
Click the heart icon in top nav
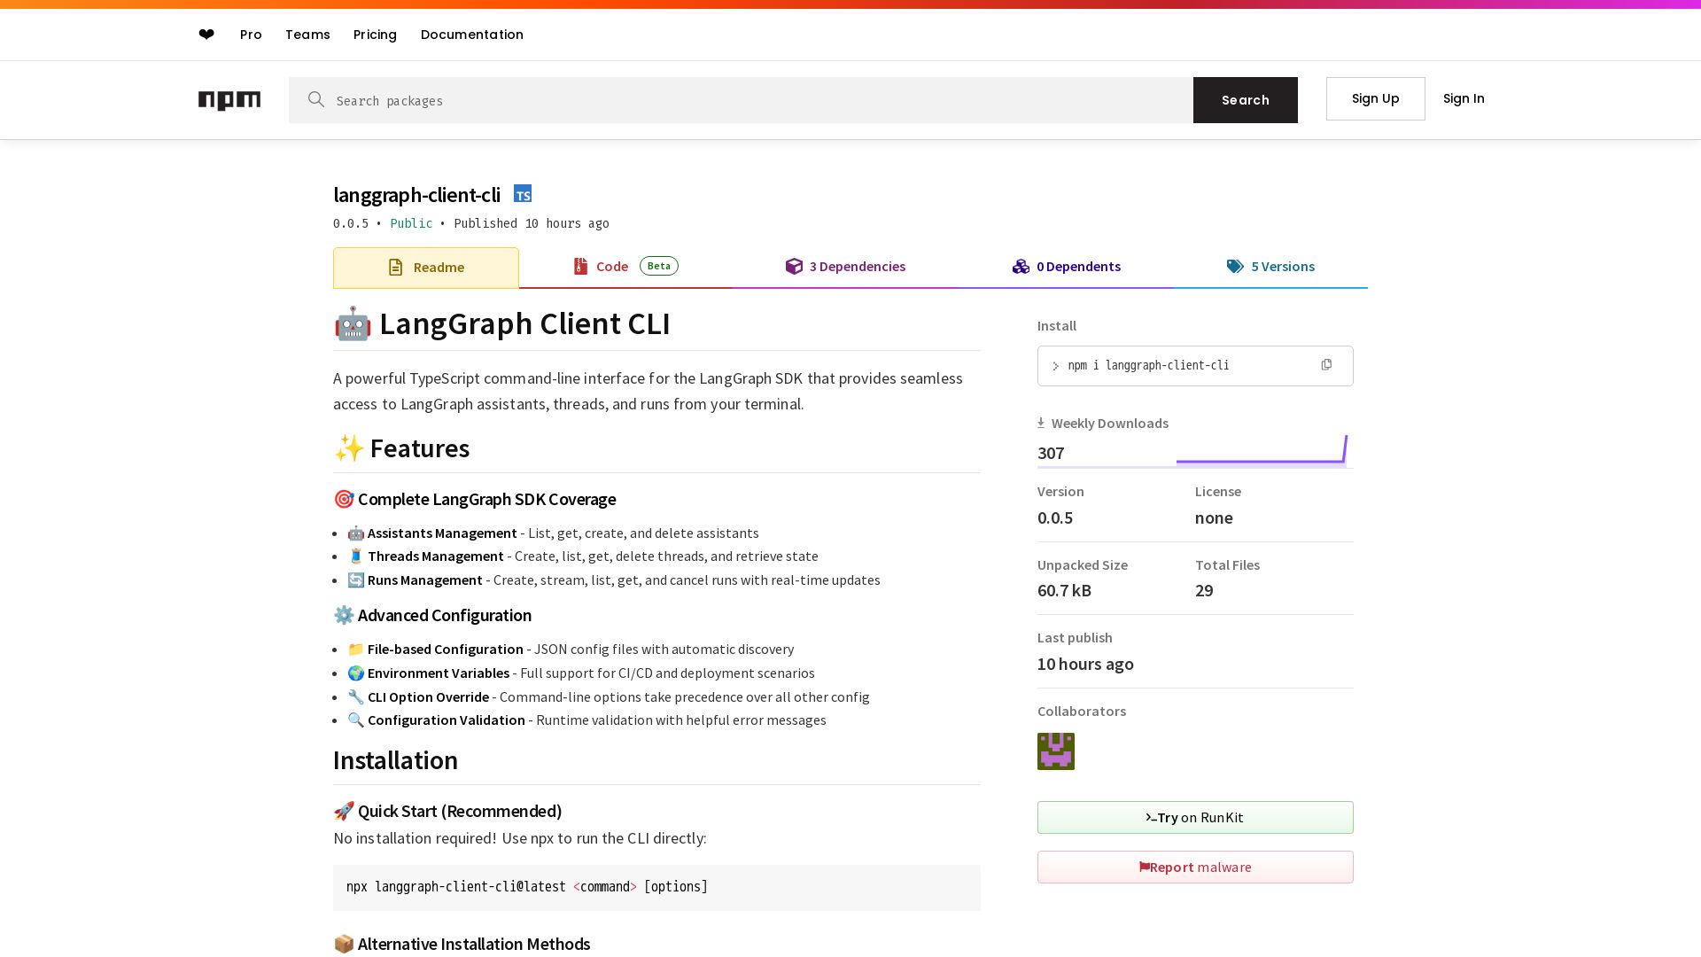click(206, 35)
